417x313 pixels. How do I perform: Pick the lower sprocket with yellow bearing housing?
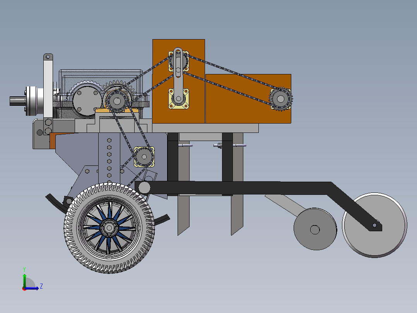tap(144, 156)
